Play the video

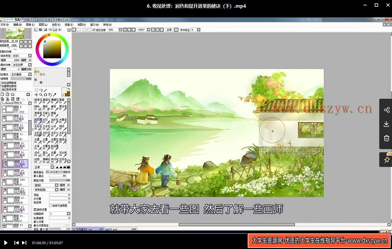click(6, 243)
